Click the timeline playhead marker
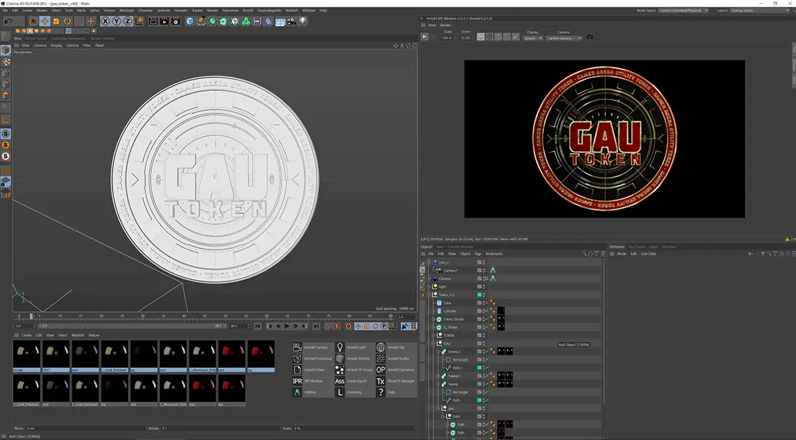 click(31, 316)
